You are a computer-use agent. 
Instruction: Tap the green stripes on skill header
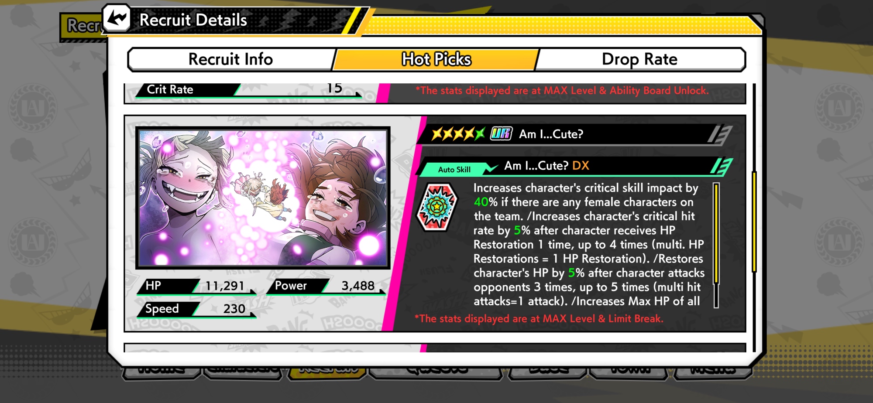[721, 167]
